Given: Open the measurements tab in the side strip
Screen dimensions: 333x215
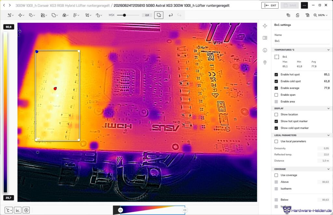Looking at the screenshot, I should tap(265, 26).
